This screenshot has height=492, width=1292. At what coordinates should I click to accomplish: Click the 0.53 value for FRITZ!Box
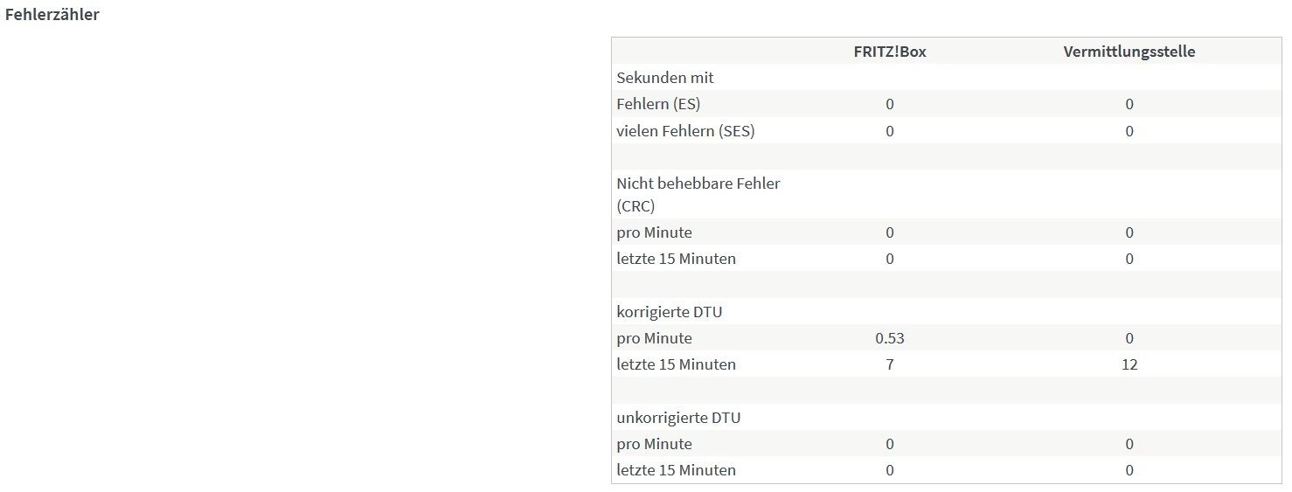click(x=889, y=338)
